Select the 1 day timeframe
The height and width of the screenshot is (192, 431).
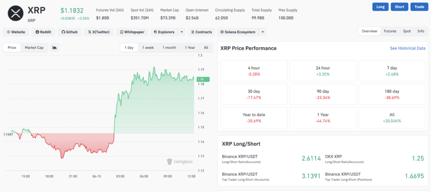click(x=129, y=48)
